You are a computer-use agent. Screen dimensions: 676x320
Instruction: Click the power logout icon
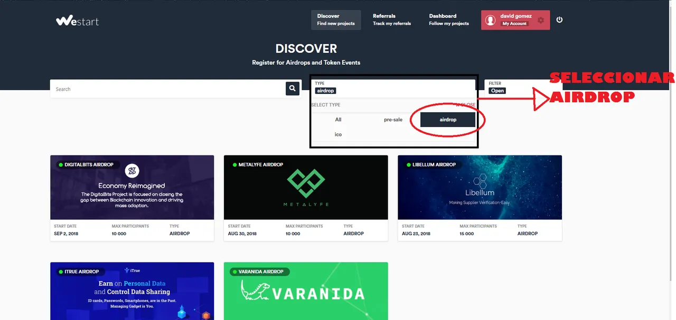[559, 20]
